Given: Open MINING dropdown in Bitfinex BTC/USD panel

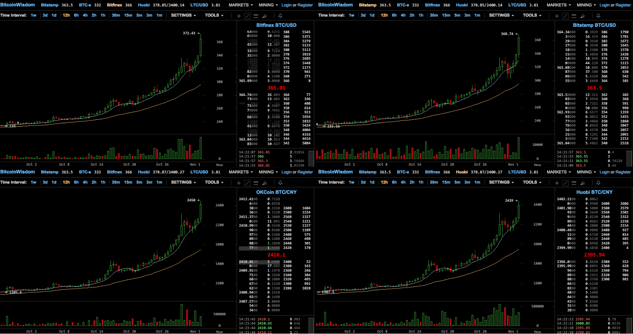Looking at the screenshot, I should coord(268,5).
